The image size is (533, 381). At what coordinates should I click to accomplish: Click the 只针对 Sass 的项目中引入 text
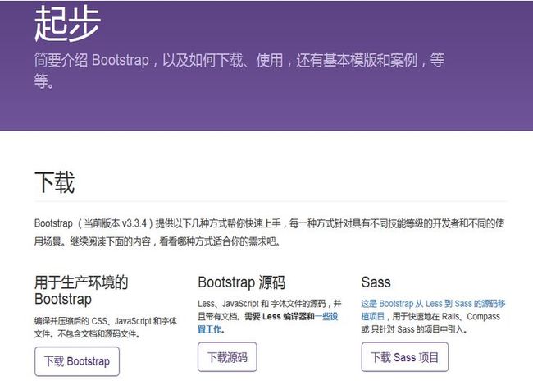[x=419, y=329]
